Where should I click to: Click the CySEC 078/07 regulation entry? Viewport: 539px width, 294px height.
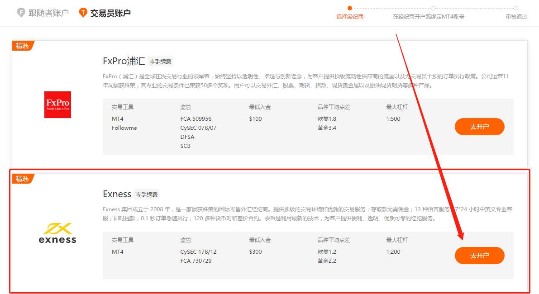click(x=198, y=128)
